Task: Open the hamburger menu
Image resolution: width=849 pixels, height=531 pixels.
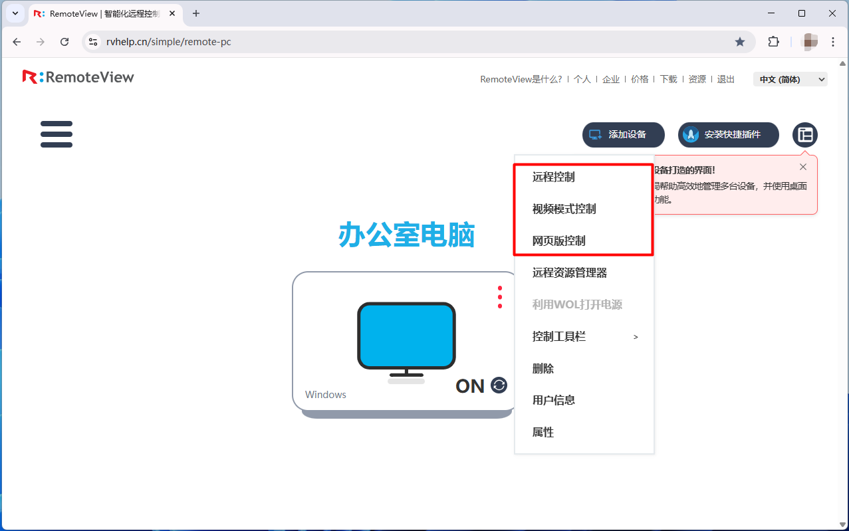Action: click(x=57, y=134)
